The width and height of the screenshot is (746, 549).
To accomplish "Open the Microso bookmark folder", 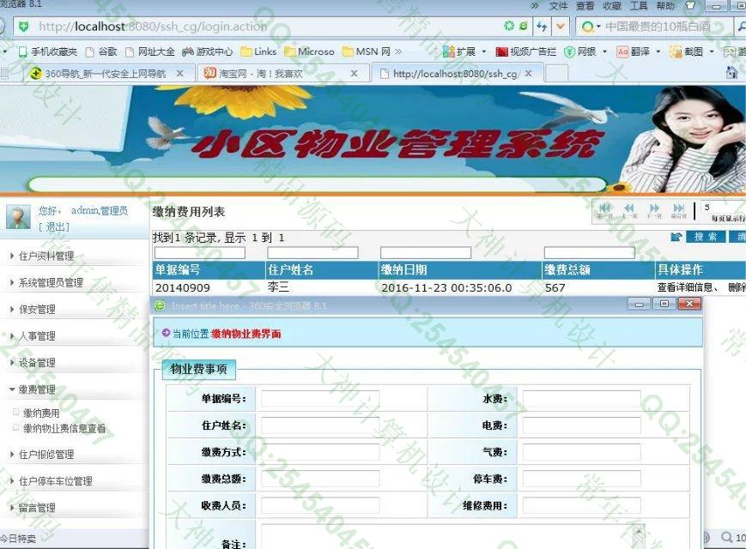I will coord(309,51).
